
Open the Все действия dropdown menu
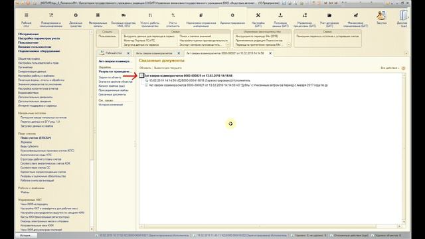click(390, 68)
